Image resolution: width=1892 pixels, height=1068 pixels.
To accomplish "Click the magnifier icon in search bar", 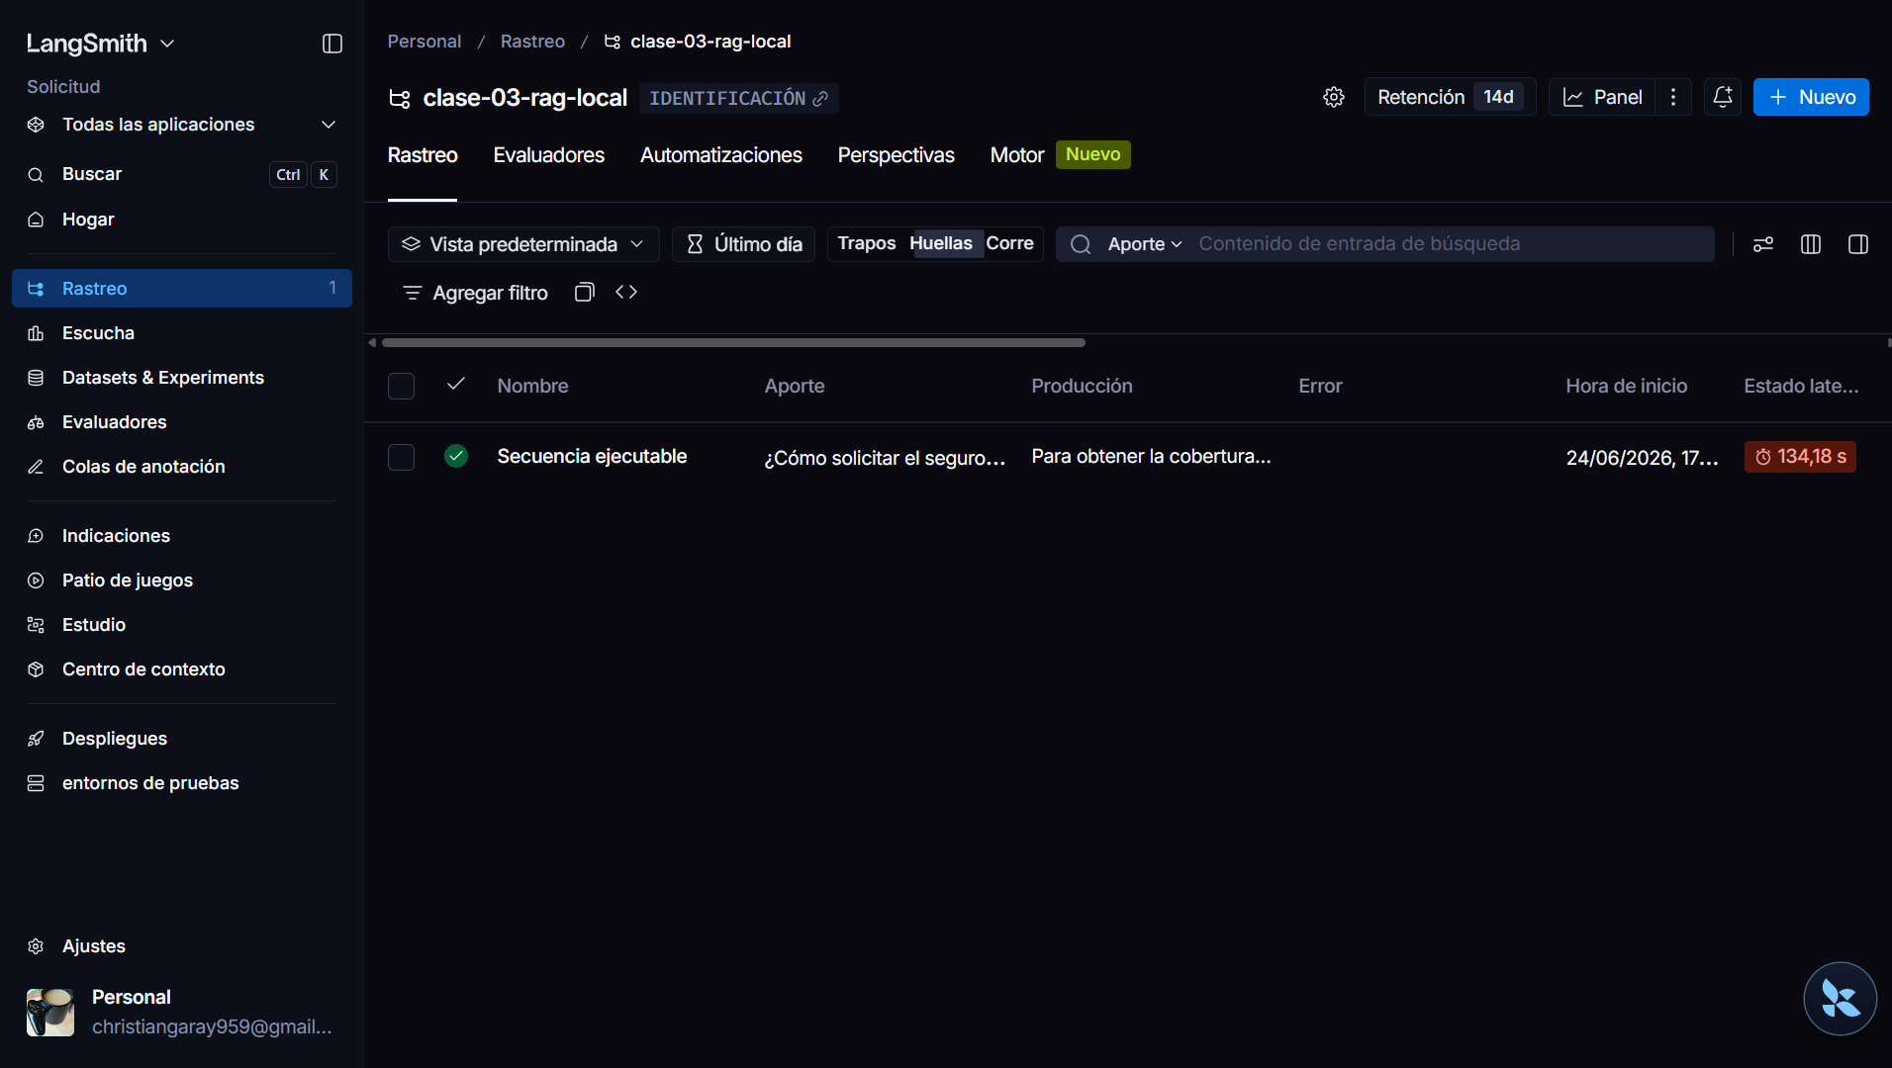I will 1081,244.
